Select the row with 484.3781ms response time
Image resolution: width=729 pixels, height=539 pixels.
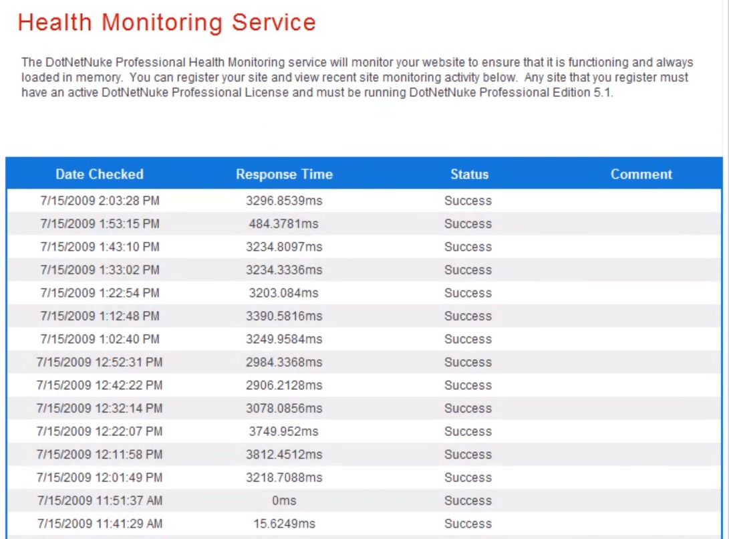[284, 223]
